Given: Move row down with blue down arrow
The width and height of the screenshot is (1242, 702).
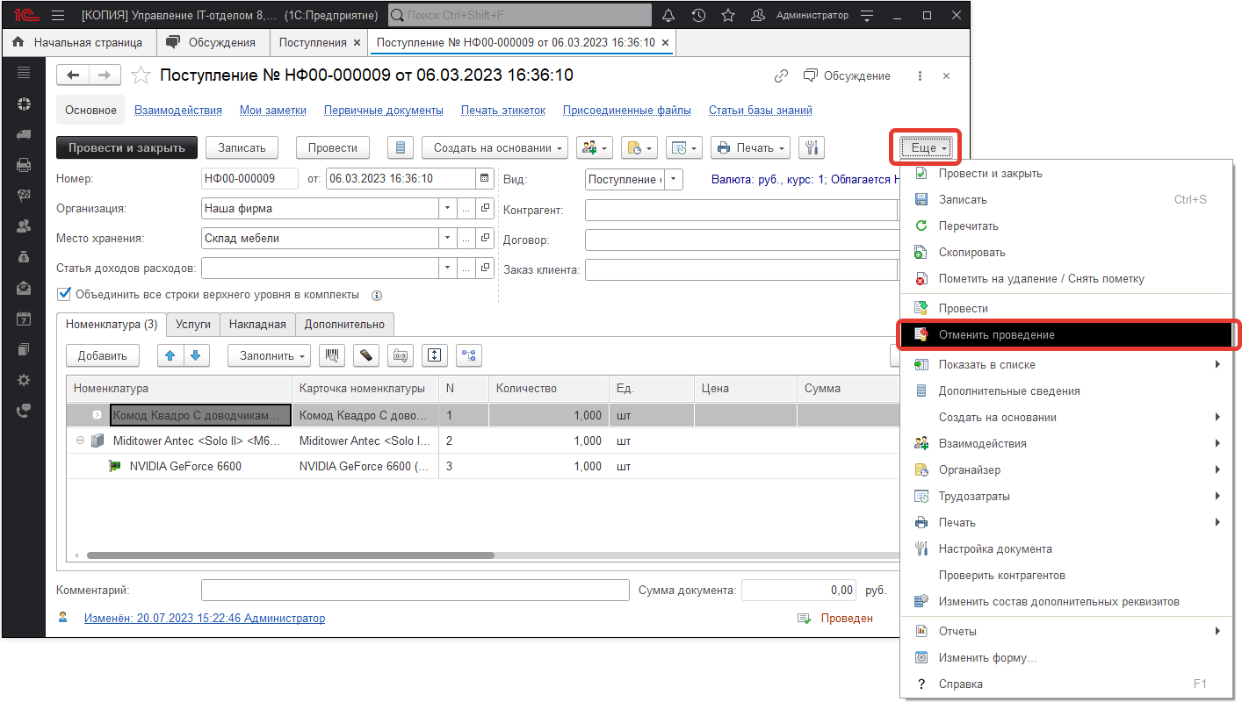Looking at the screenshot, I should pos(195,355).
